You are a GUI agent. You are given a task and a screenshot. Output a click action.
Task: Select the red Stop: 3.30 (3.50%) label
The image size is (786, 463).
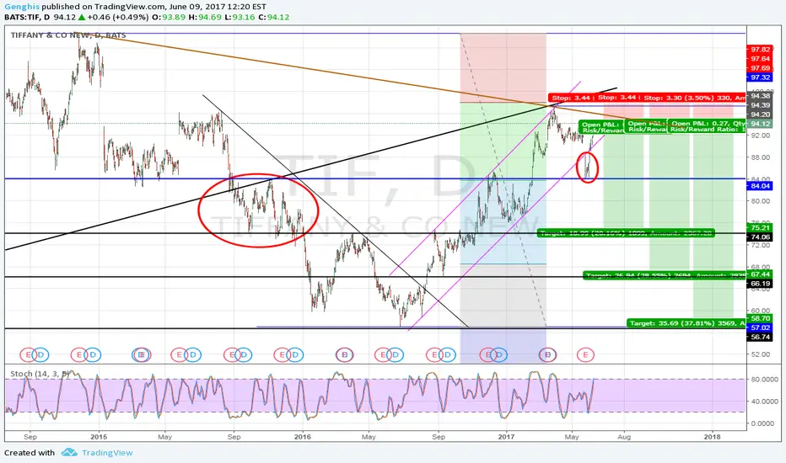[694, 98]
